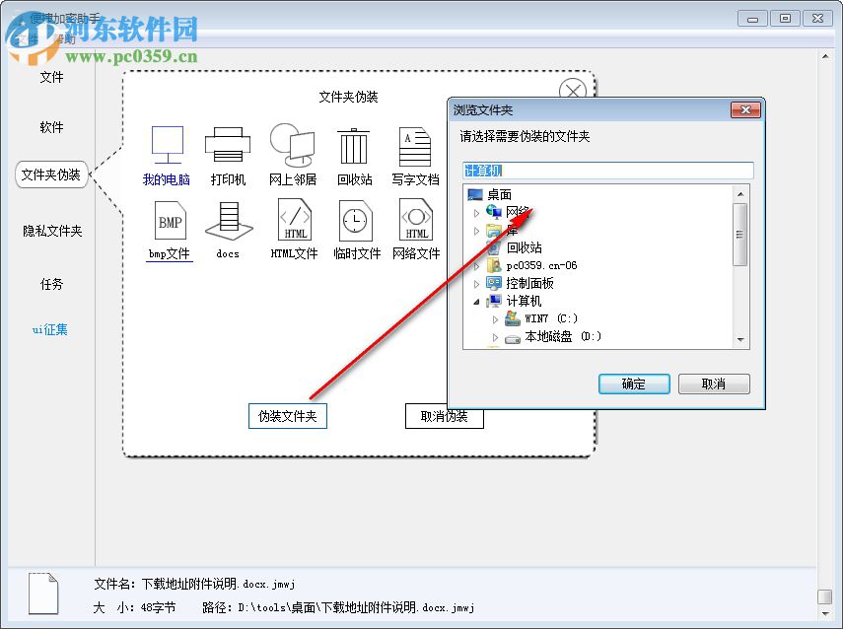Viewport: 843px width, 629px height.
Task: Expand the 控制面板 tree node
Action: [x=477, y=283]
